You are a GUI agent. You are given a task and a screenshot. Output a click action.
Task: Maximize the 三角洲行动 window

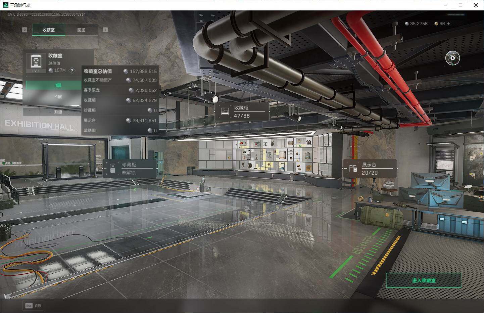click(461, 5)
